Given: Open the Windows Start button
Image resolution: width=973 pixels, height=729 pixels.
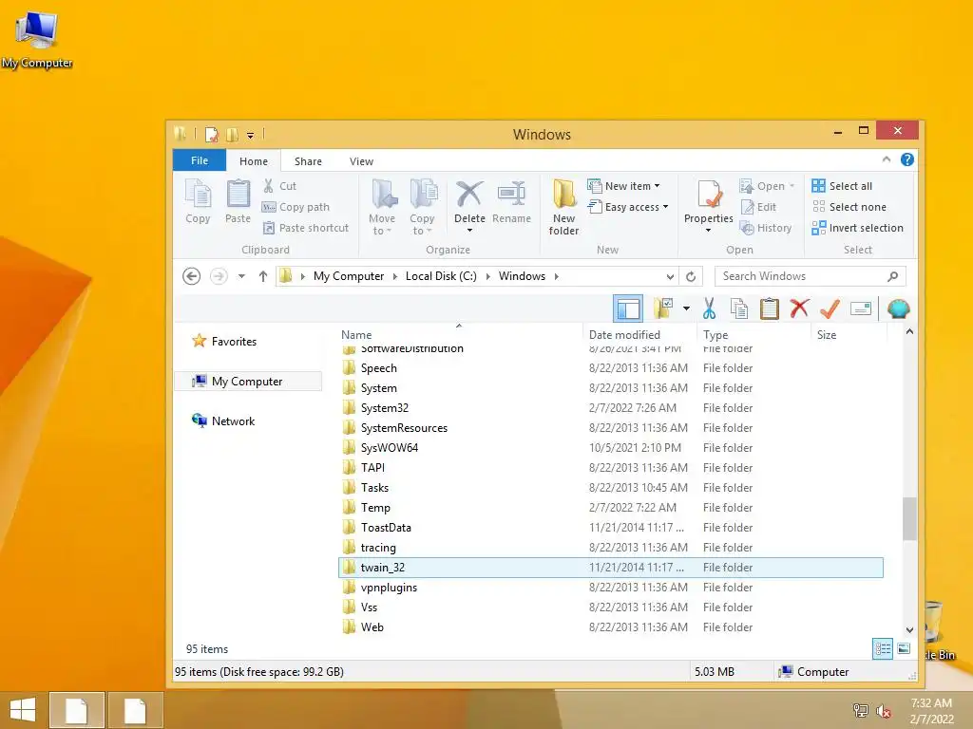Looking at the screenshot, I should tap(23, 710).
